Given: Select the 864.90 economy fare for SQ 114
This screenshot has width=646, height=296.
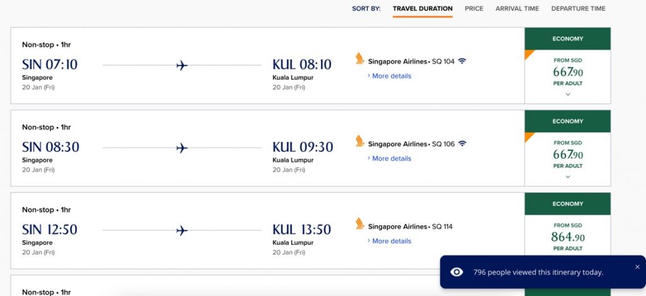Looking at the screenshot, I should [x=568, y=237].
